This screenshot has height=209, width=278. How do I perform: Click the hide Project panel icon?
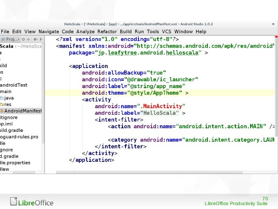(x=41, y=39)
